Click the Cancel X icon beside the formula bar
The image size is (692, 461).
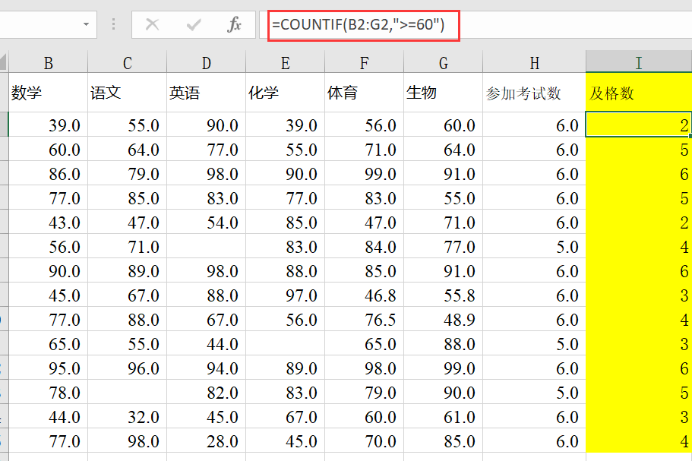pyautogui.click(x=153, y=24)
